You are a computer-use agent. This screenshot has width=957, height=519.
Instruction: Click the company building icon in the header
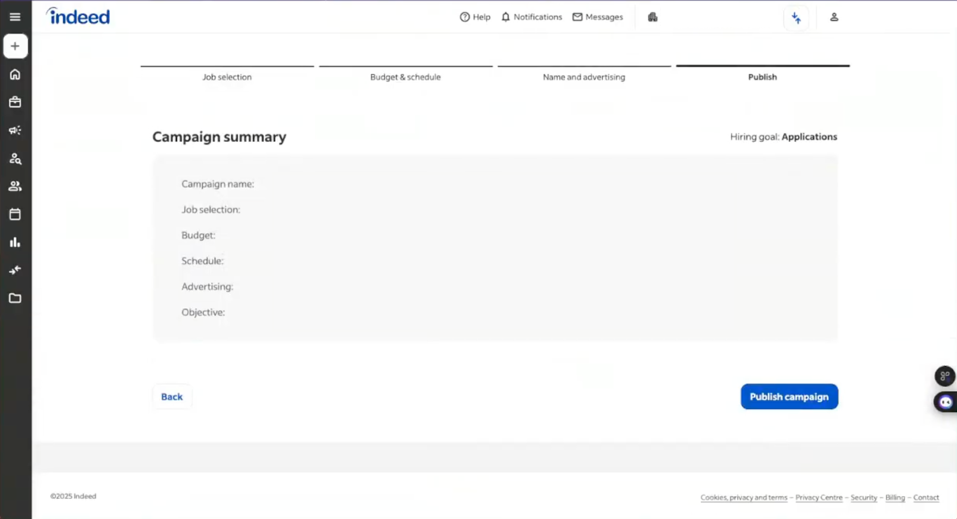653,17
